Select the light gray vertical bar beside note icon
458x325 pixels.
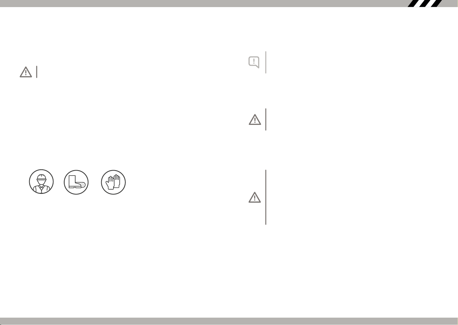266,62
